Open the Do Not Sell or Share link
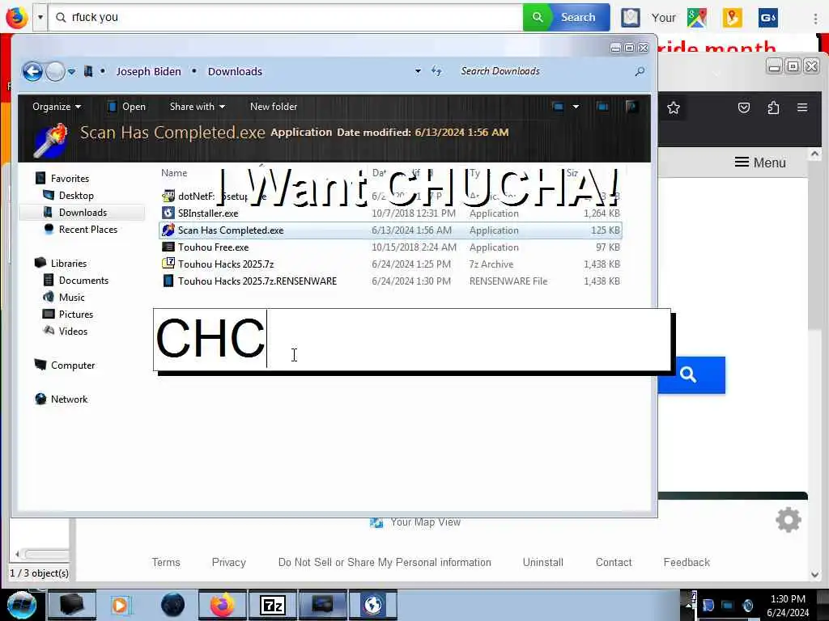The width and height of the screenshot is (829, 621). (385, 563)
